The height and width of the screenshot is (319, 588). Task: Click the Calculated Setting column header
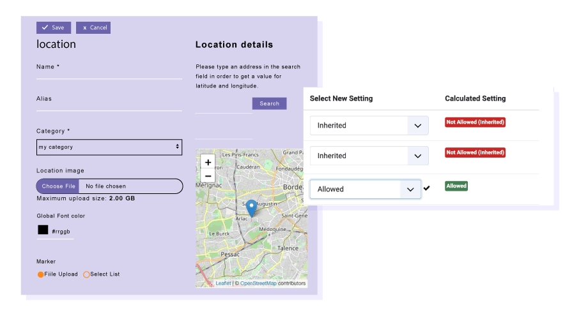click(x=475, y=98)
